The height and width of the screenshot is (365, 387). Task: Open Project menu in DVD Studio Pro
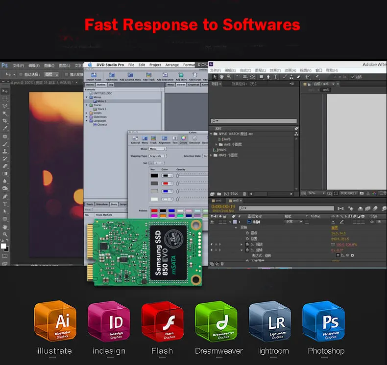pos(155,65)
